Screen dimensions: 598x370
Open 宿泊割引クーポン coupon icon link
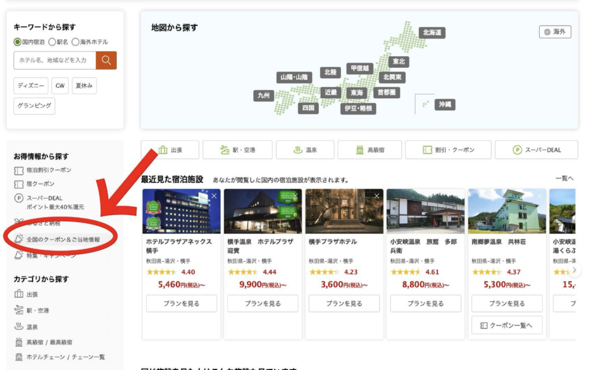pyautogui.click(x=19, y=171)
